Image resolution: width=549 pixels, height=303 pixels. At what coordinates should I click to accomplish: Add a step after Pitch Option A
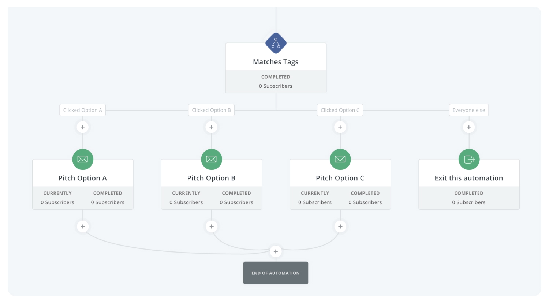point(83,227)
